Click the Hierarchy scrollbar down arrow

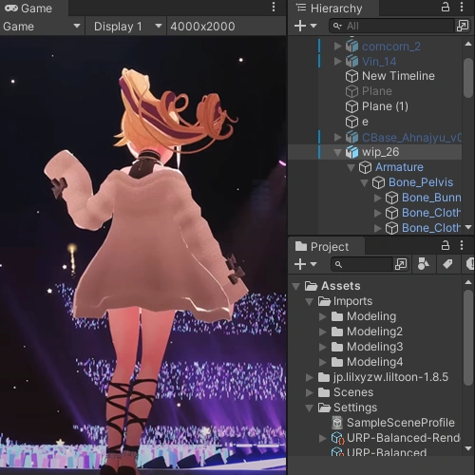point(468,227)
